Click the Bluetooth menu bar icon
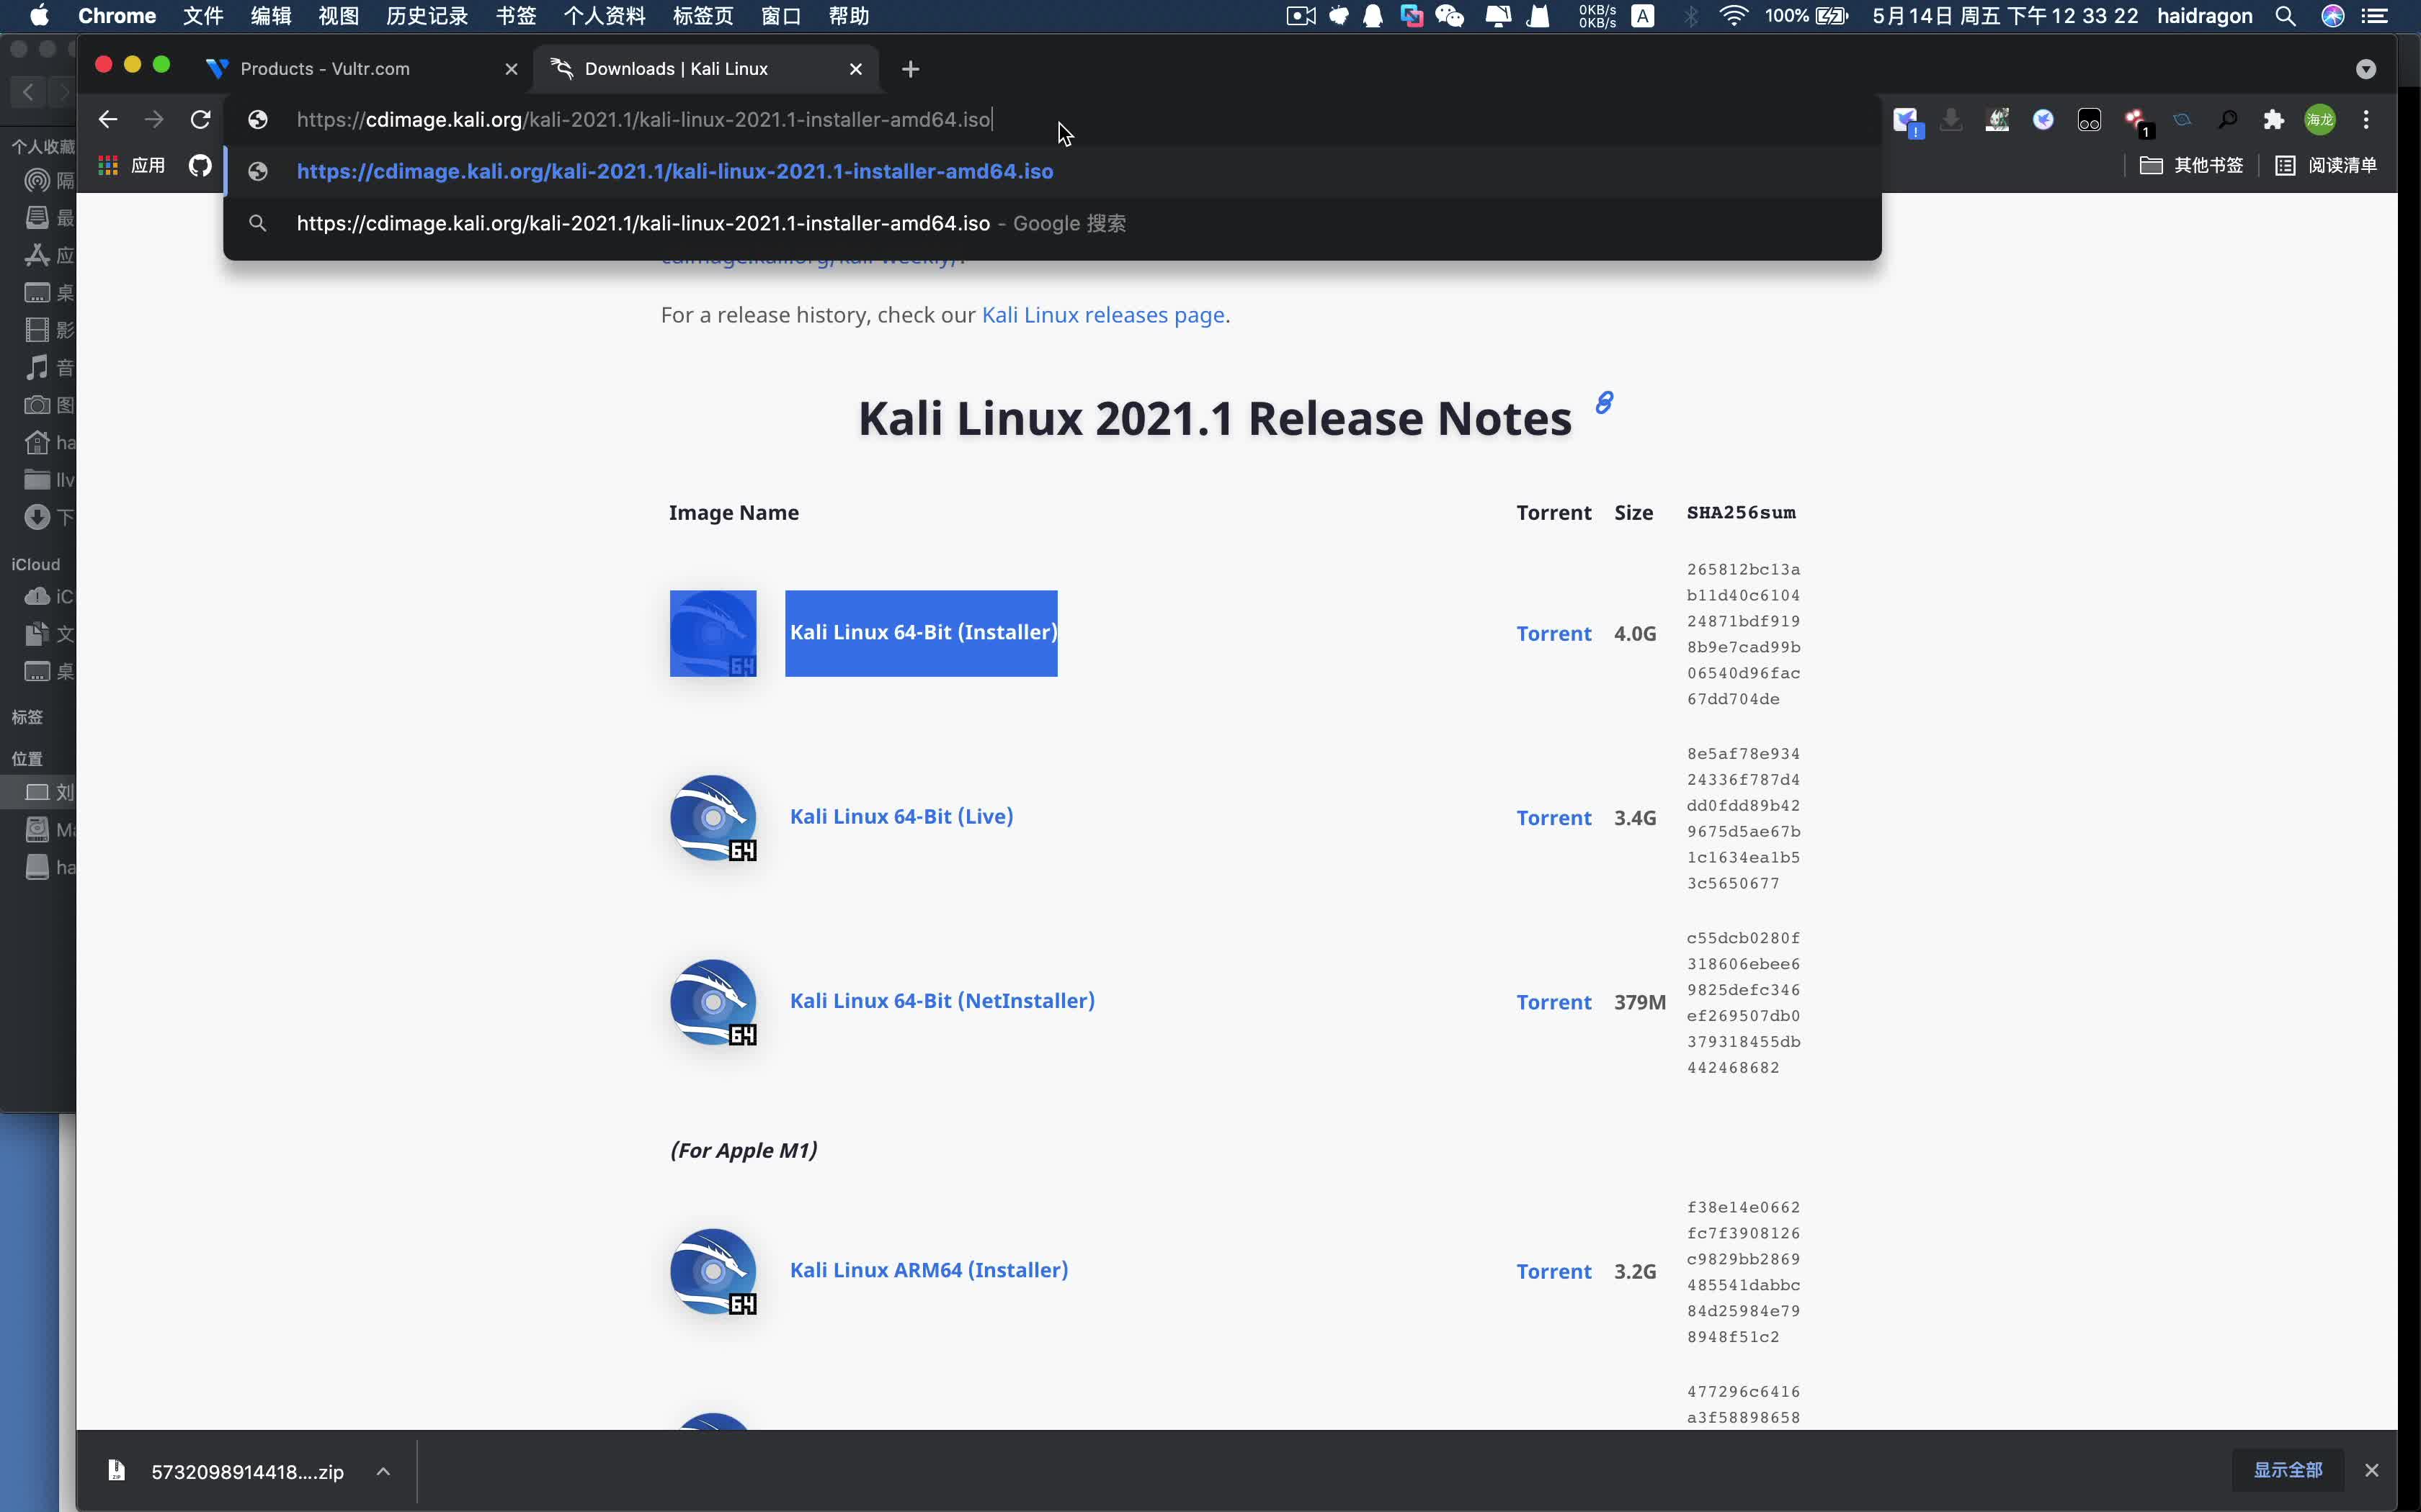2421x1512 pixels. point(1690,16)
